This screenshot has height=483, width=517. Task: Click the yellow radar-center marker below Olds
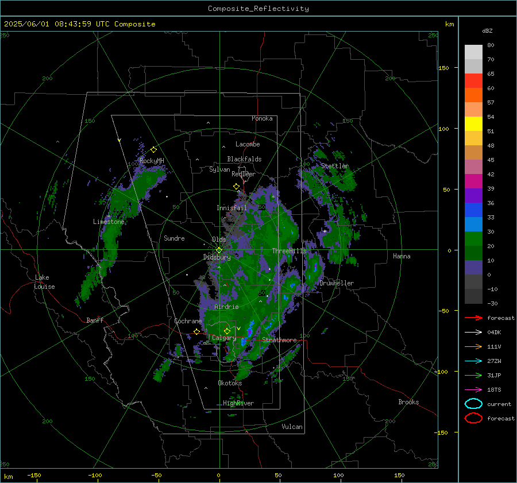[x=219, y=250]
